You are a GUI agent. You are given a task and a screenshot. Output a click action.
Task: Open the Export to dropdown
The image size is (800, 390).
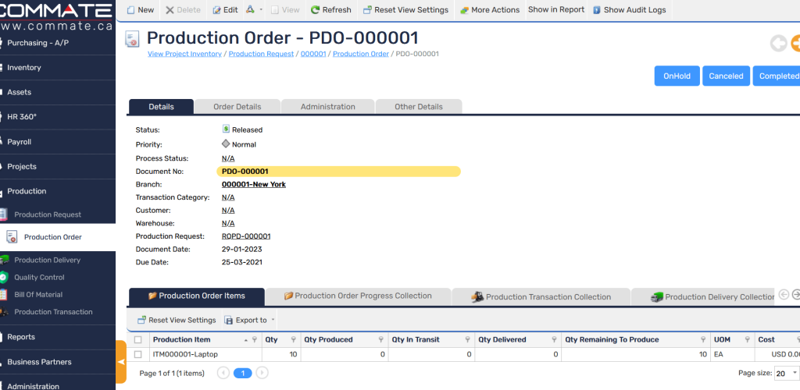click(x=250, y=321)
